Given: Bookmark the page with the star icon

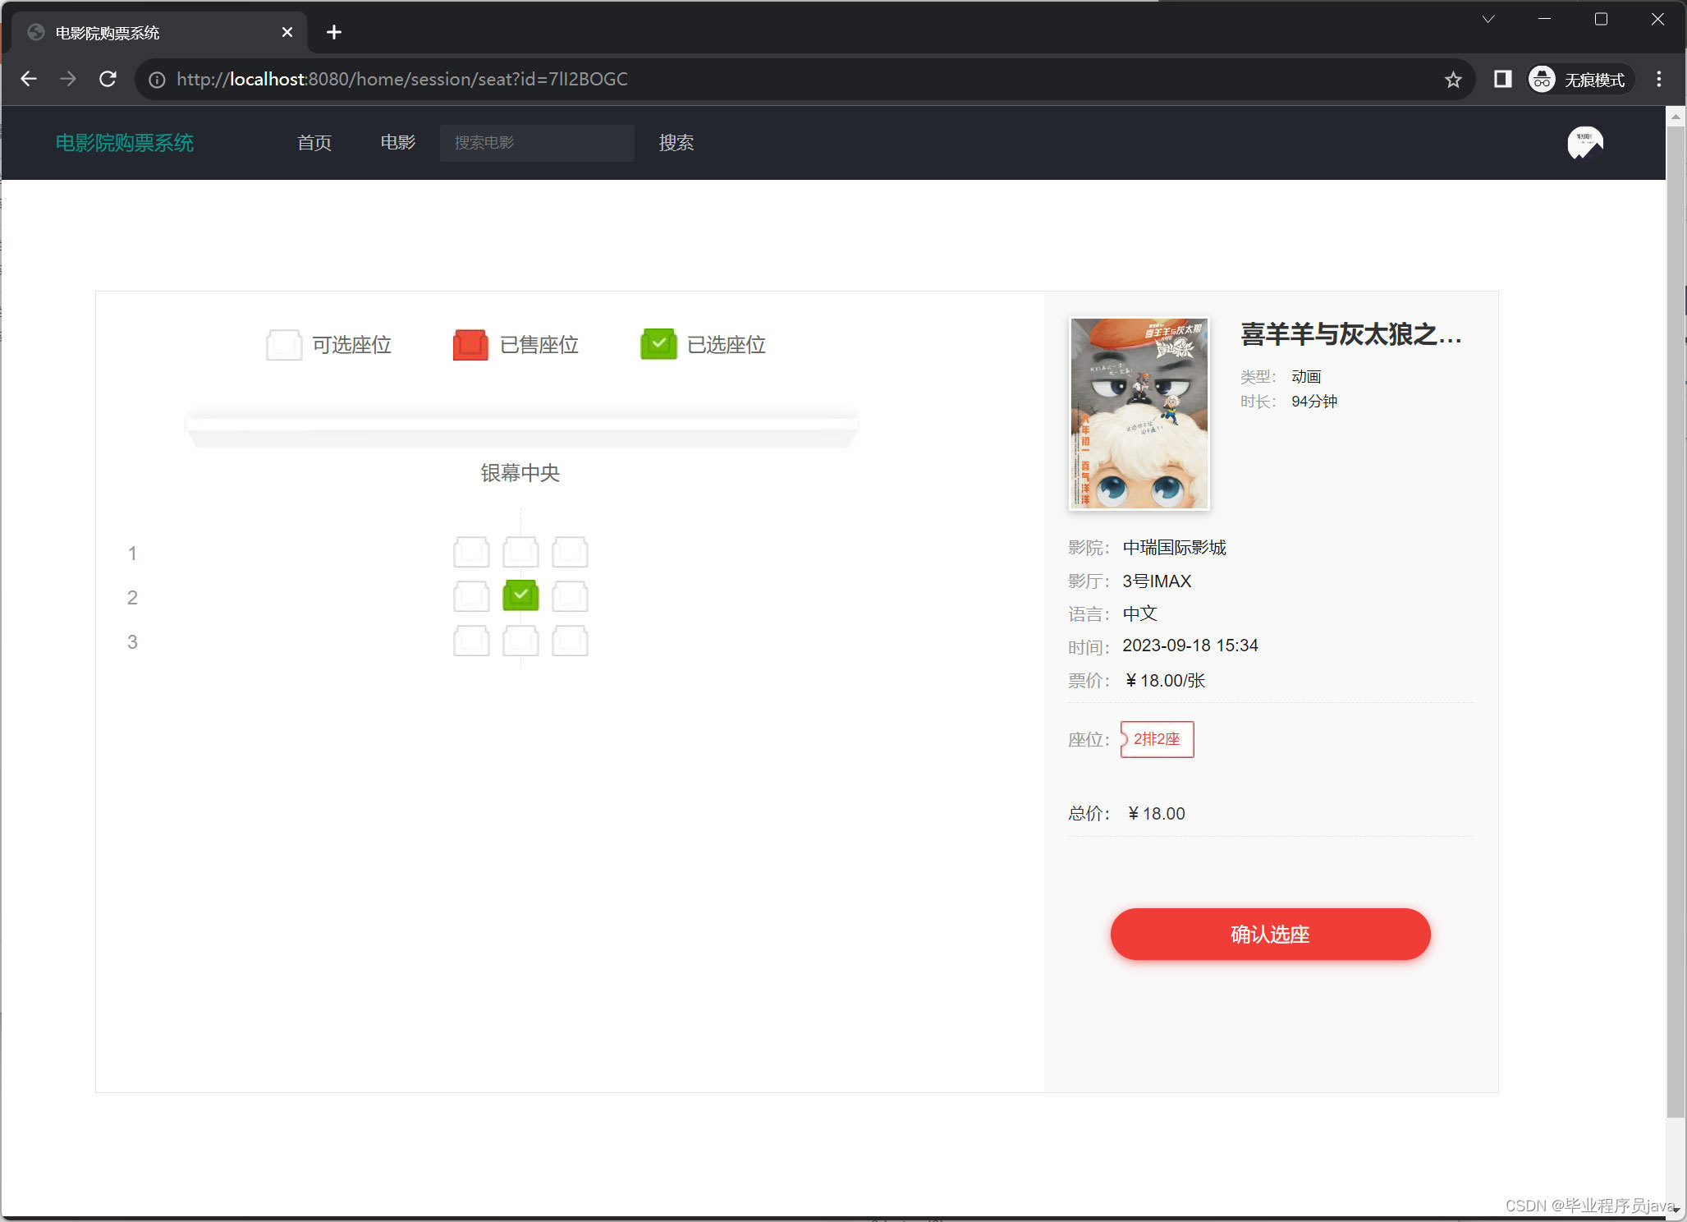Looking at the screenshot, I should 1453,80.
